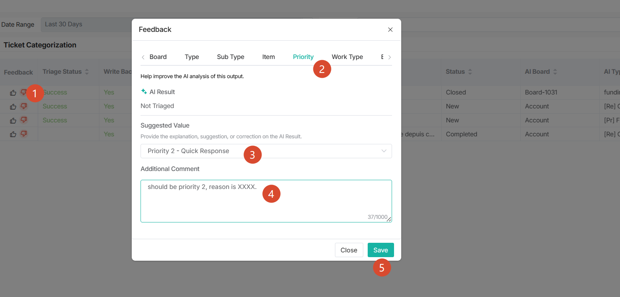Click Yes in the Completed ticket row
This screenshot has width=620, height=297.
coord(109,134)
